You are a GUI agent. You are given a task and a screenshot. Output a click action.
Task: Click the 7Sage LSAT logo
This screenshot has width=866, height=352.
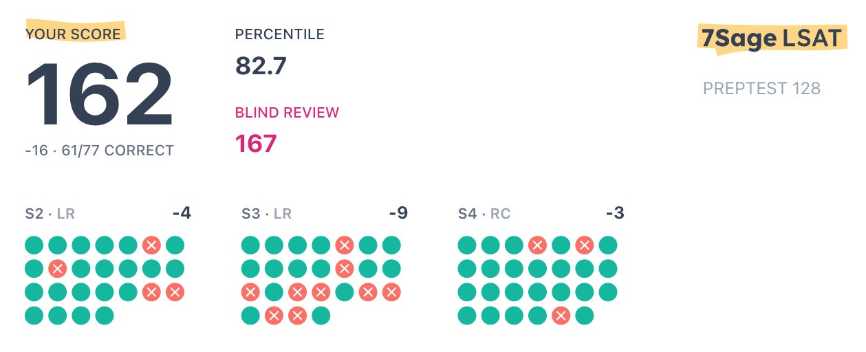pos(771,38)
